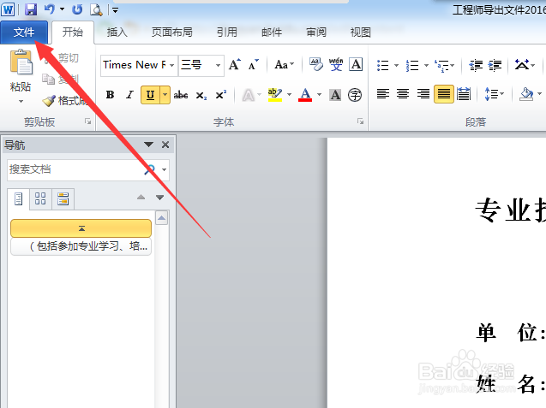546x408 pixels.
Task: Toggle Justify alignment
Action: tap(444, 94)
